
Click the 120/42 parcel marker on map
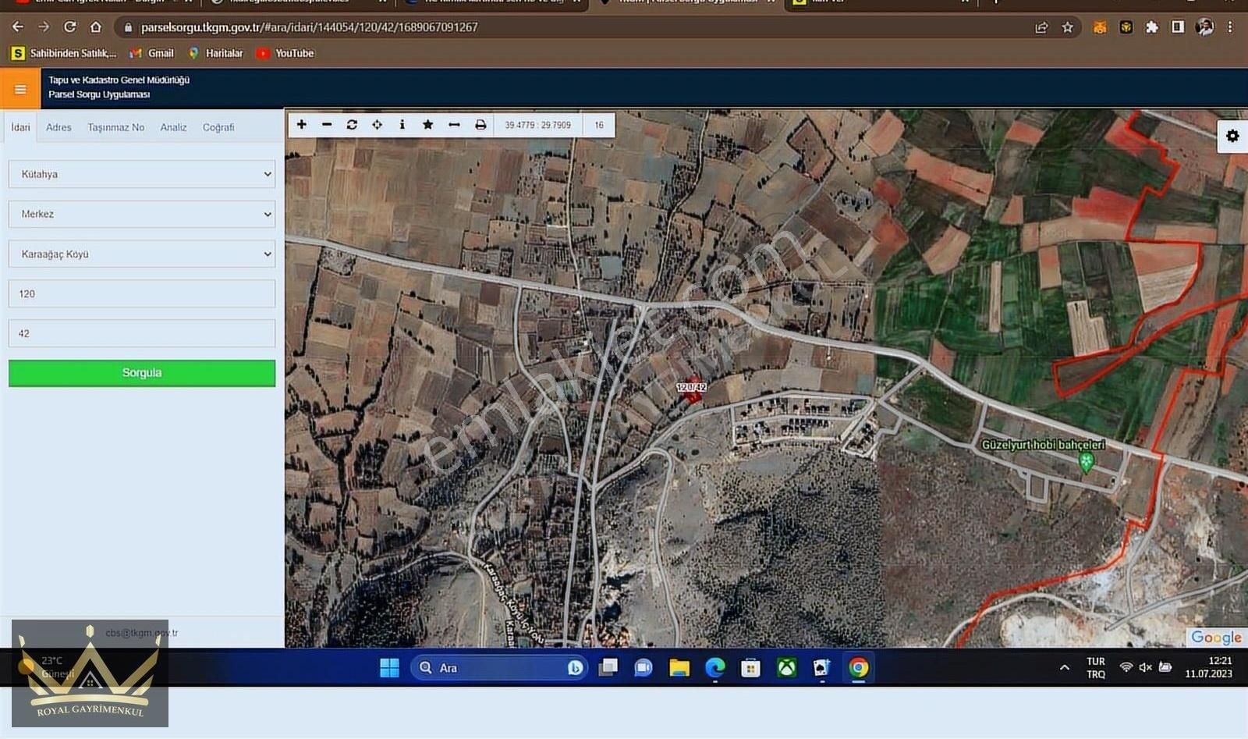pos(691,392)
